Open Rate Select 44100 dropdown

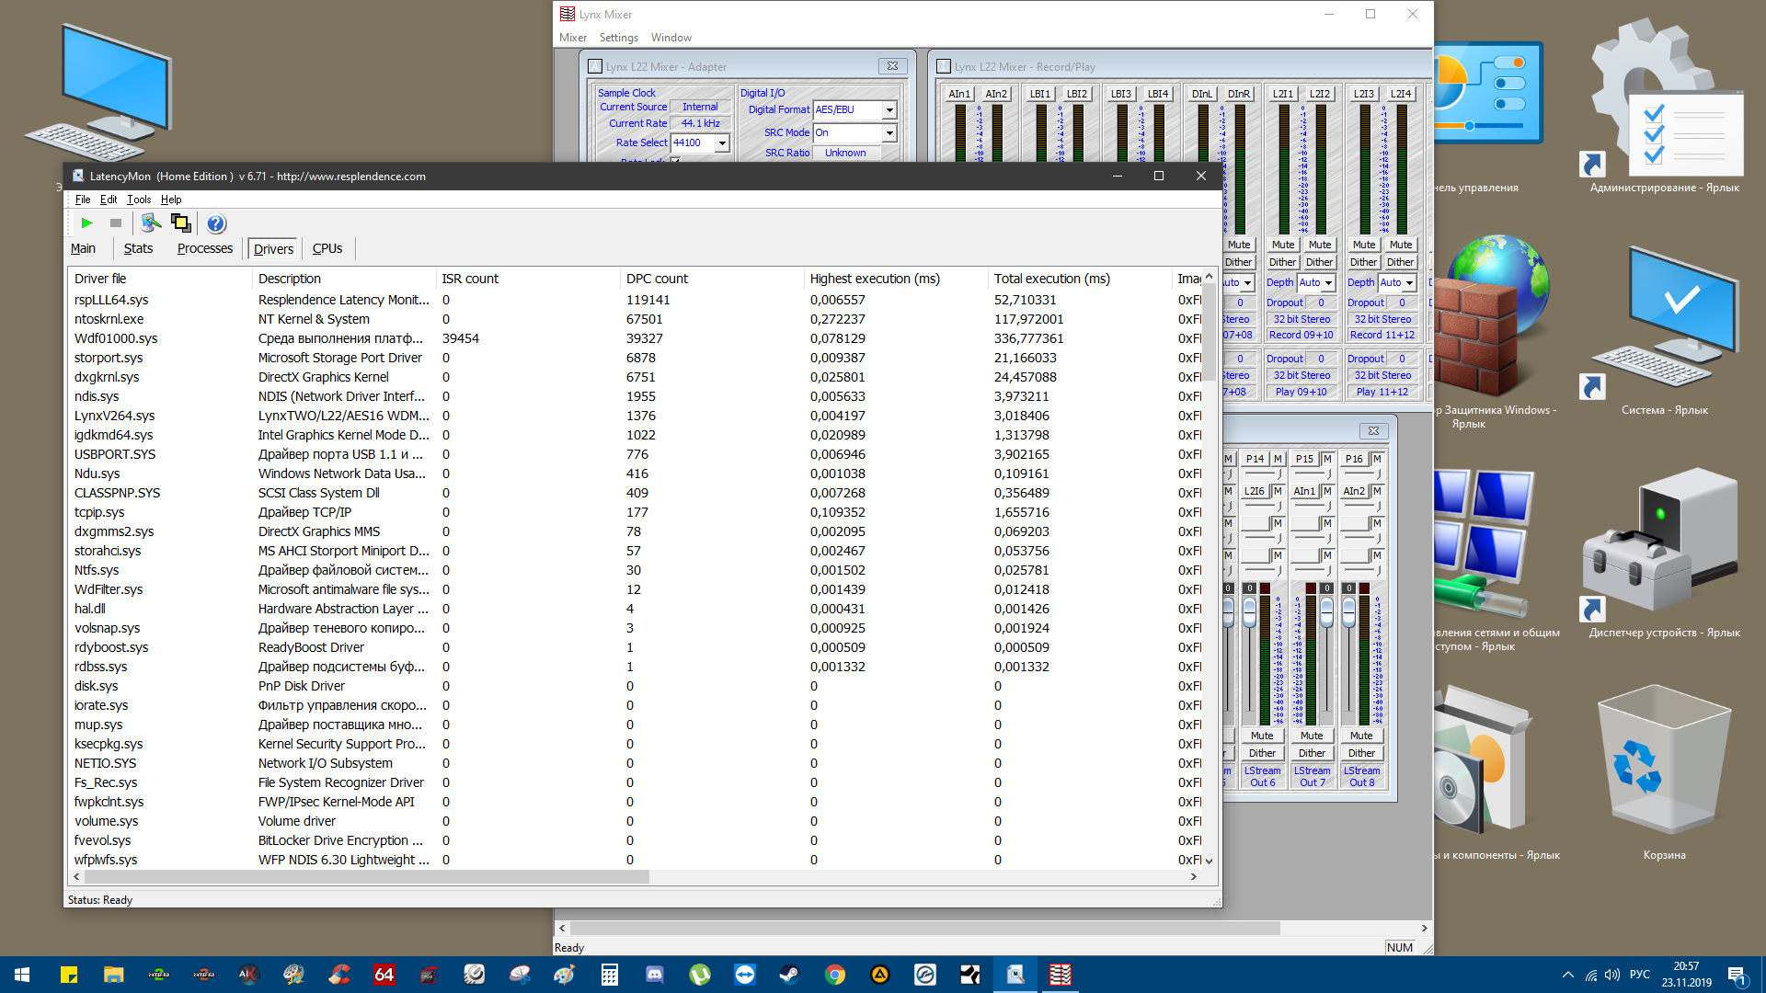coord(722,143)
